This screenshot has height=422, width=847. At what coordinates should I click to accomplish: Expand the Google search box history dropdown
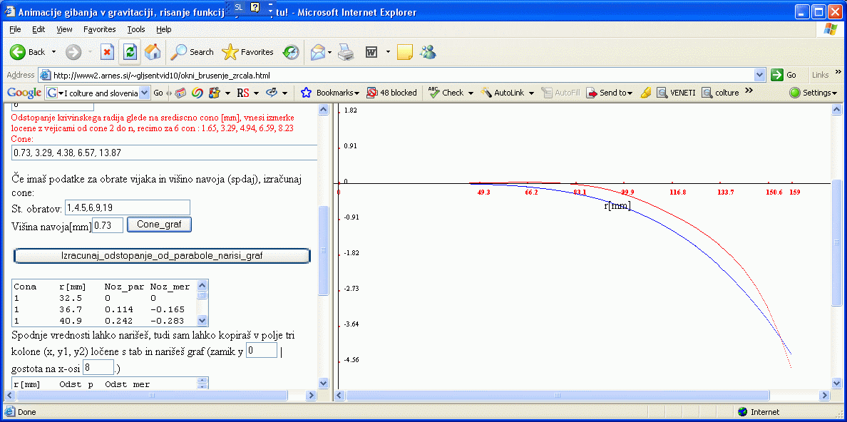[145, 93]
